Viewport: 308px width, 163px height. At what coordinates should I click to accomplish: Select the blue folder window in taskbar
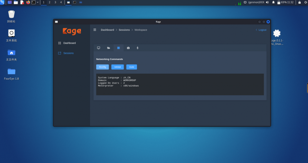point(81,2)
